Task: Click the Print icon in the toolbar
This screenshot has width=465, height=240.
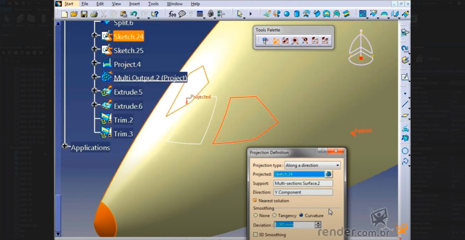Action: pyautogui.click(x=94, y=14)
